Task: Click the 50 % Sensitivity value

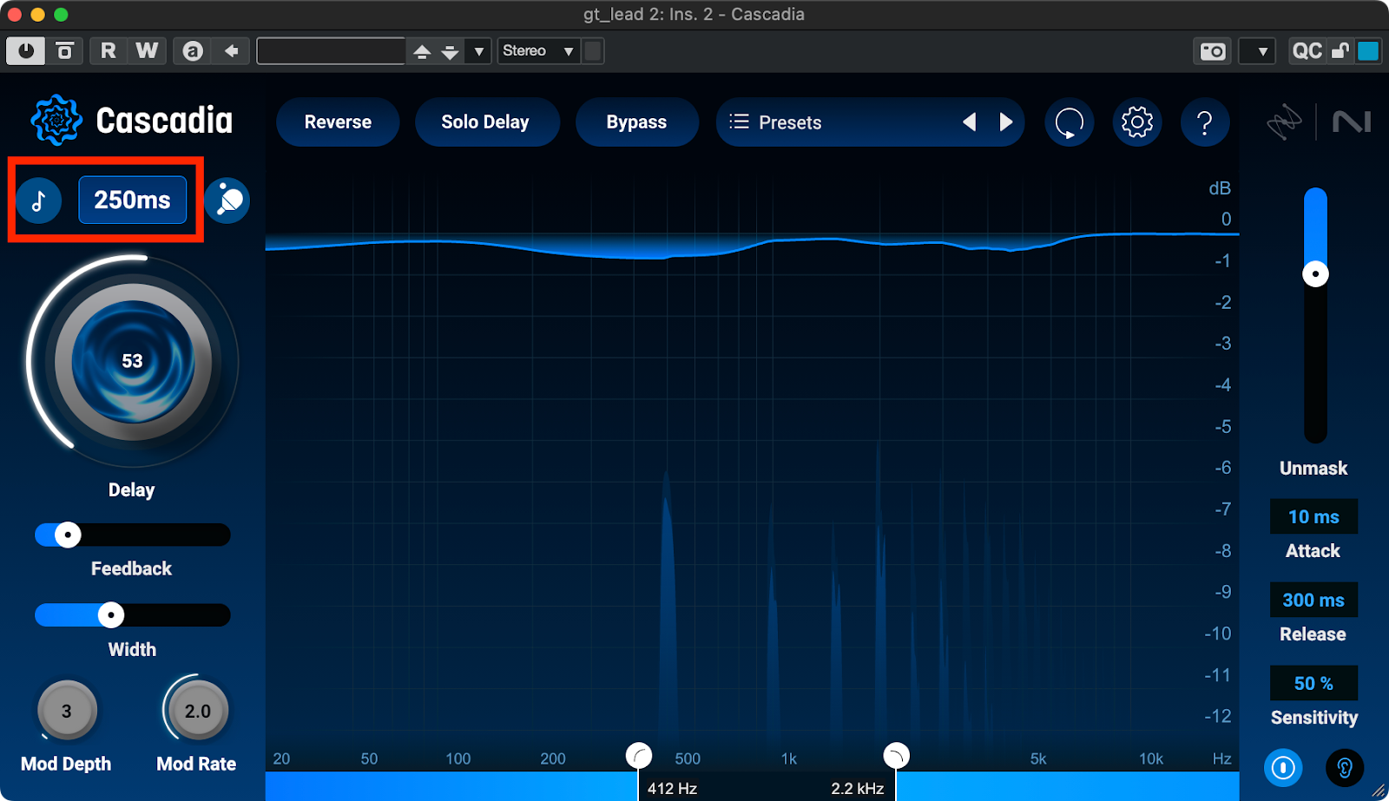Action: pyautogui.click(x=1313, y=683)
